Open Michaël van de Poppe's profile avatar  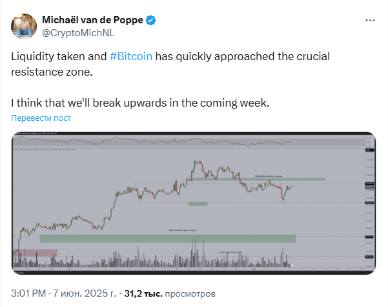pos(24,26)
